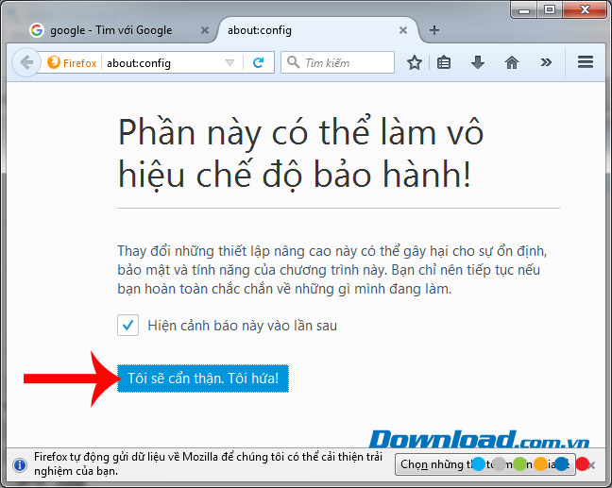Image resolution: width=612 pixels, height=488 pixels.
Task: Dismiss the notification bar with X
Action: [592, 465]
